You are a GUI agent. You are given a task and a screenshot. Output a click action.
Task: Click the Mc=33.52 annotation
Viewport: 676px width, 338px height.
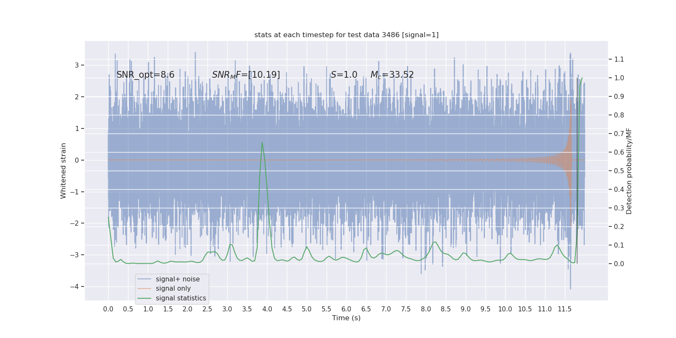click(x=392, y=75)
